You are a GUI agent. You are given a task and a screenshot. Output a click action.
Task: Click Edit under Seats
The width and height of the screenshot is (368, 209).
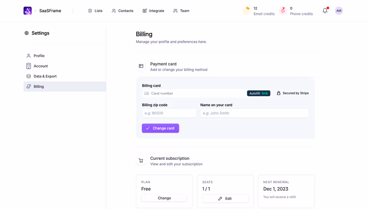tap(225, 199)
